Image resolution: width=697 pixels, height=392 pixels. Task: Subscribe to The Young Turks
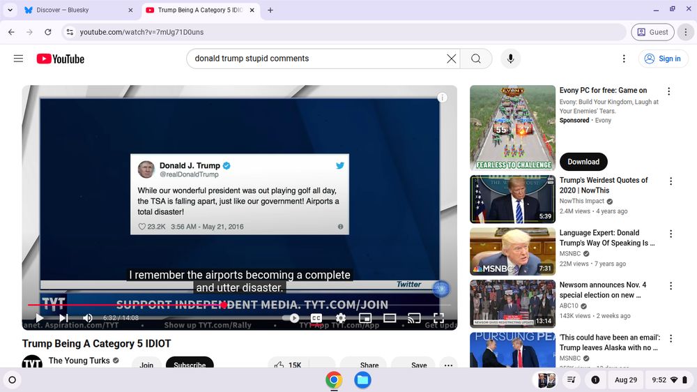point(190,364)
